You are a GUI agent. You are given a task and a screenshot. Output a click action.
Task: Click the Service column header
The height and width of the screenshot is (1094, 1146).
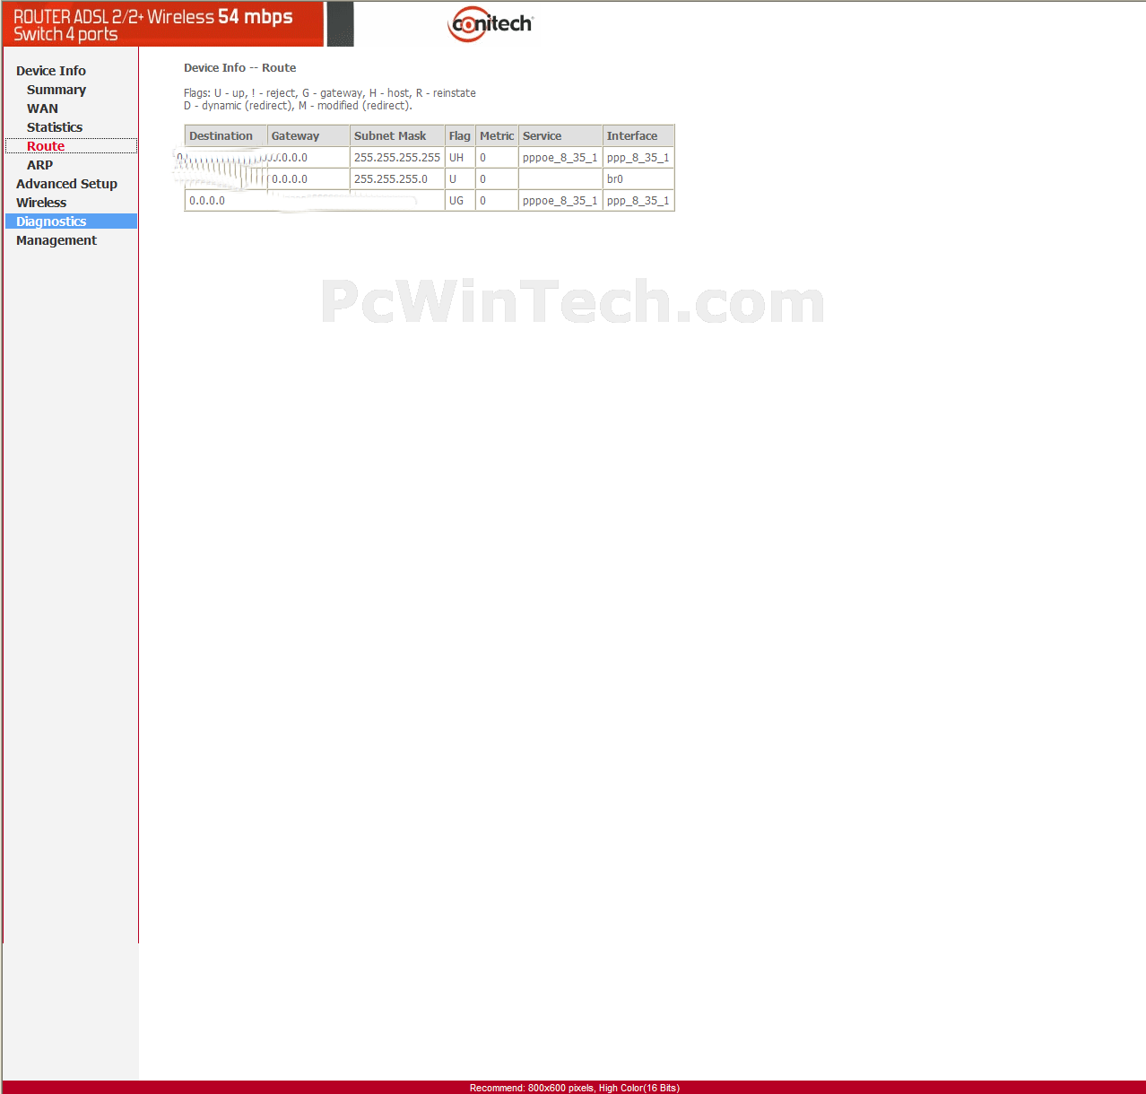560,136
